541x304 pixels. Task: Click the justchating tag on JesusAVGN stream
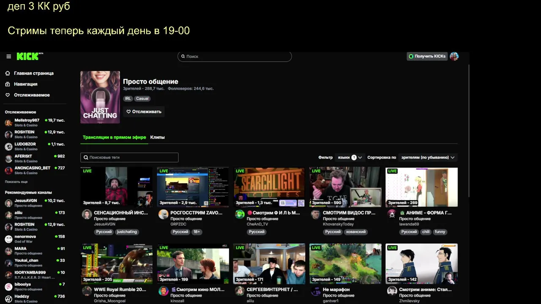tap(127, 232)
